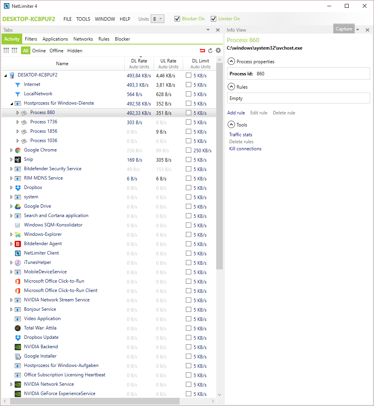Click the Snip scissors icon
This screenshot has width=374, height=406.
pyautogui.click(x=18, y=160)
